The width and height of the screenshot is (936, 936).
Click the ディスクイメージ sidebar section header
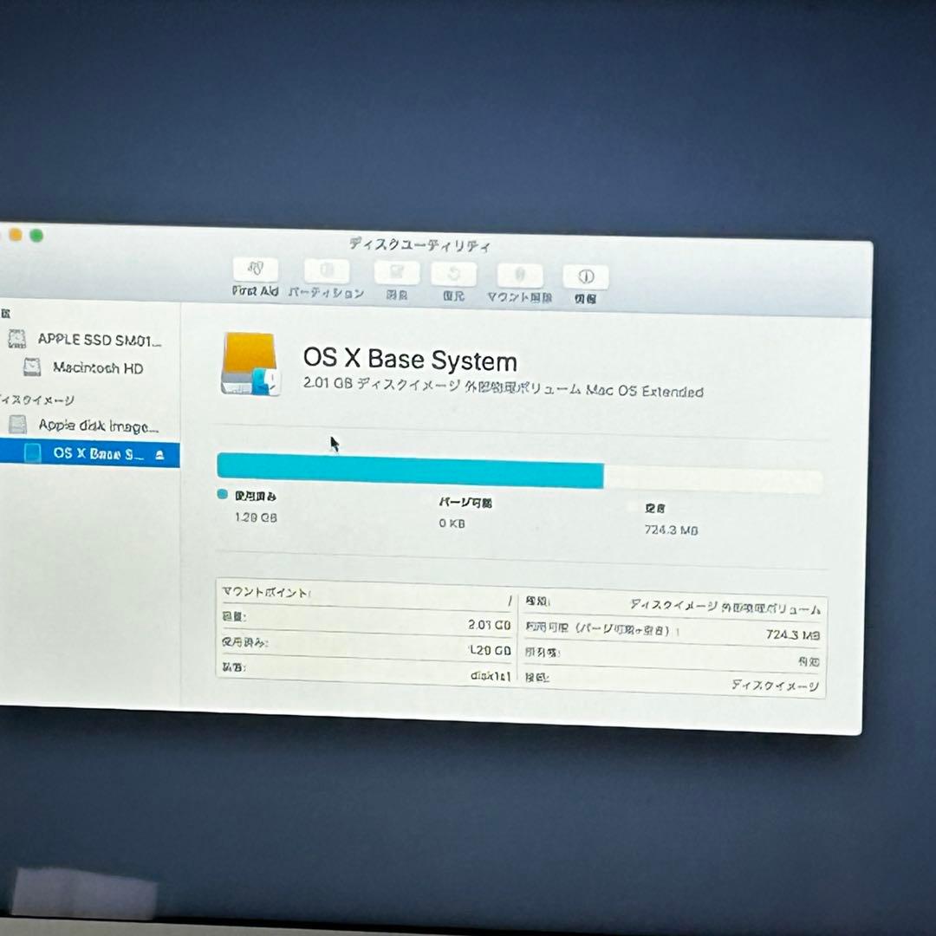[x=33, y=400]
